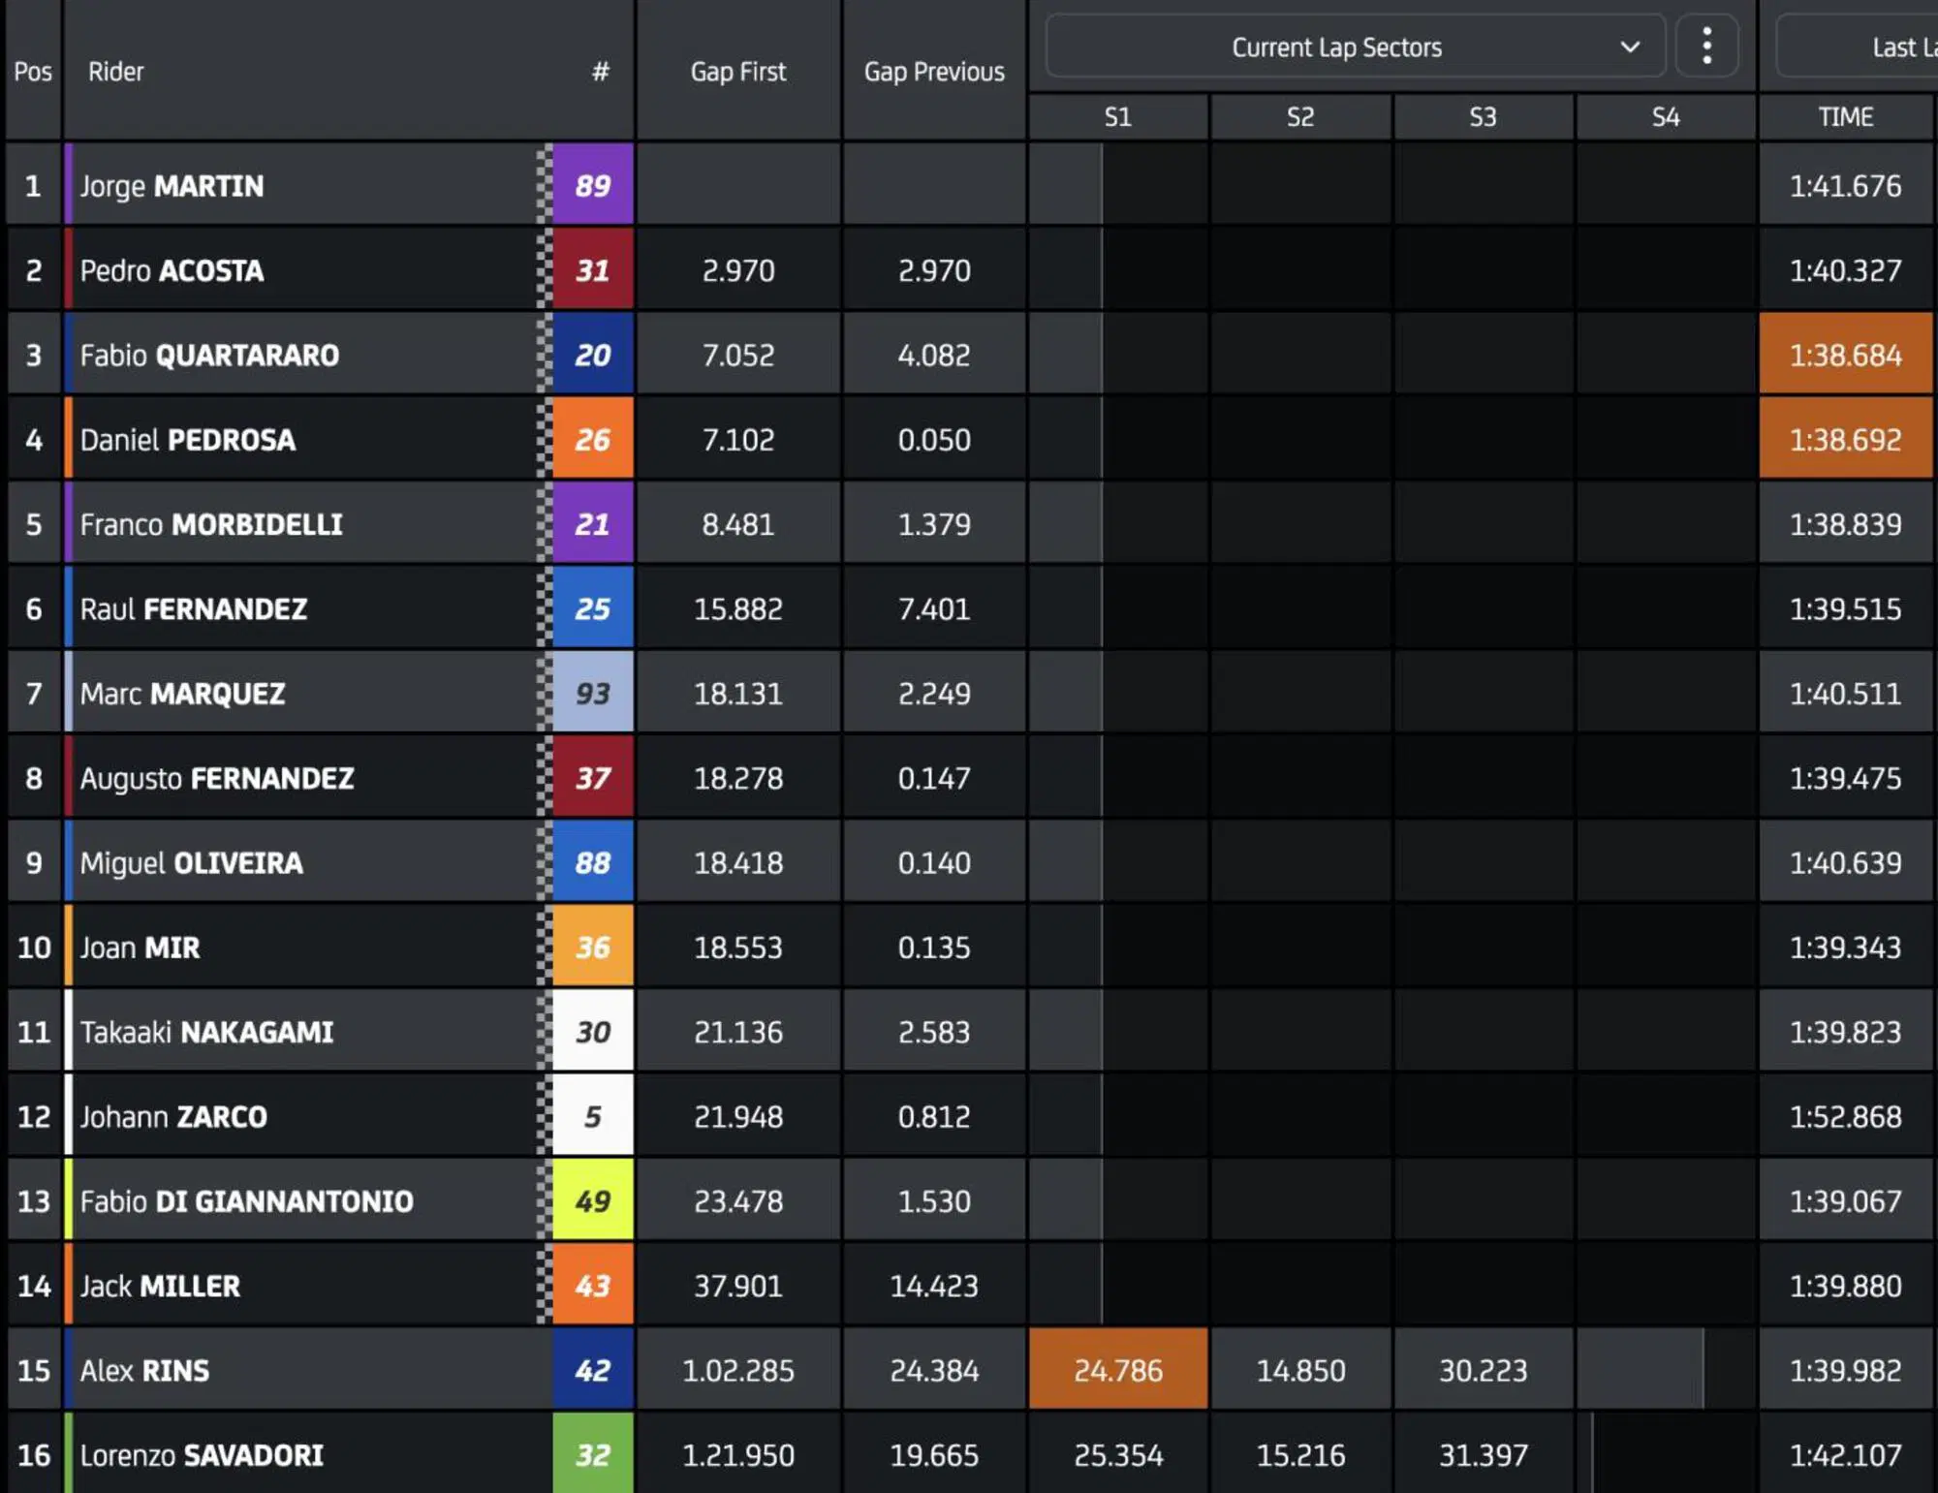Open the three-dot options menu
Viewport: 1938px width, 1493px height.
point(1706,47)
